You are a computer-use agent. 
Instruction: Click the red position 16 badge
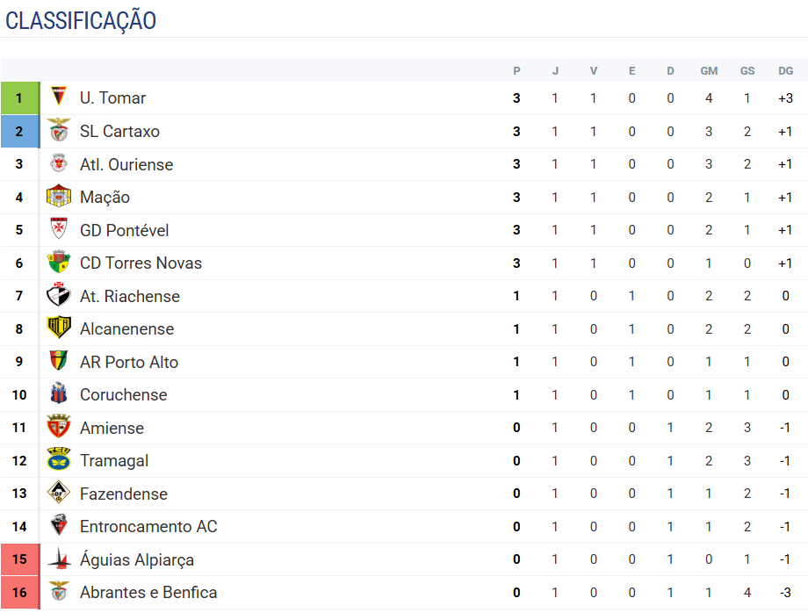coord(19,592)
